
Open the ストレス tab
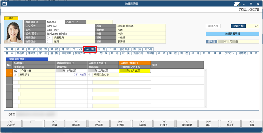pos(77,49)
